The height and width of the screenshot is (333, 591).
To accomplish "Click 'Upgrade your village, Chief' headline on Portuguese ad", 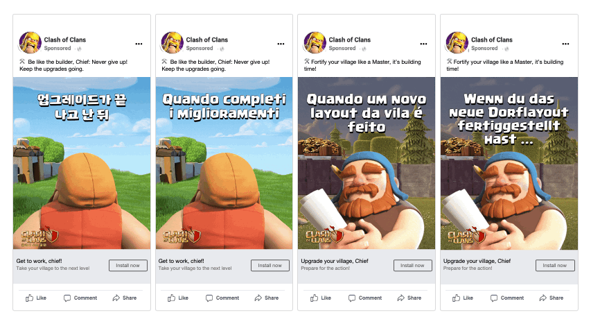I will [x=335, y=261].
